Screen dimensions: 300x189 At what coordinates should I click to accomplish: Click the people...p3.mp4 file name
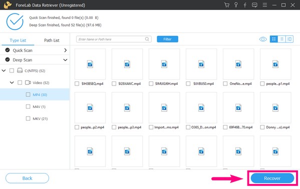(x=130, y=127)
